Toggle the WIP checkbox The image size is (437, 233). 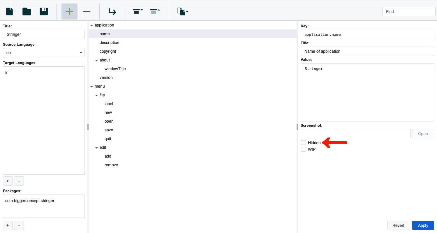coord(304,149)
